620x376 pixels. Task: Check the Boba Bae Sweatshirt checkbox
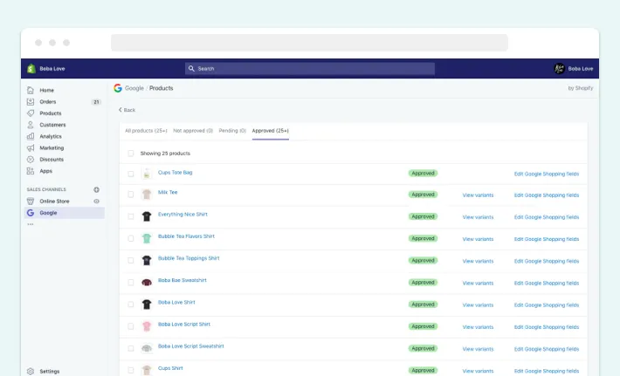click(131, 283)
